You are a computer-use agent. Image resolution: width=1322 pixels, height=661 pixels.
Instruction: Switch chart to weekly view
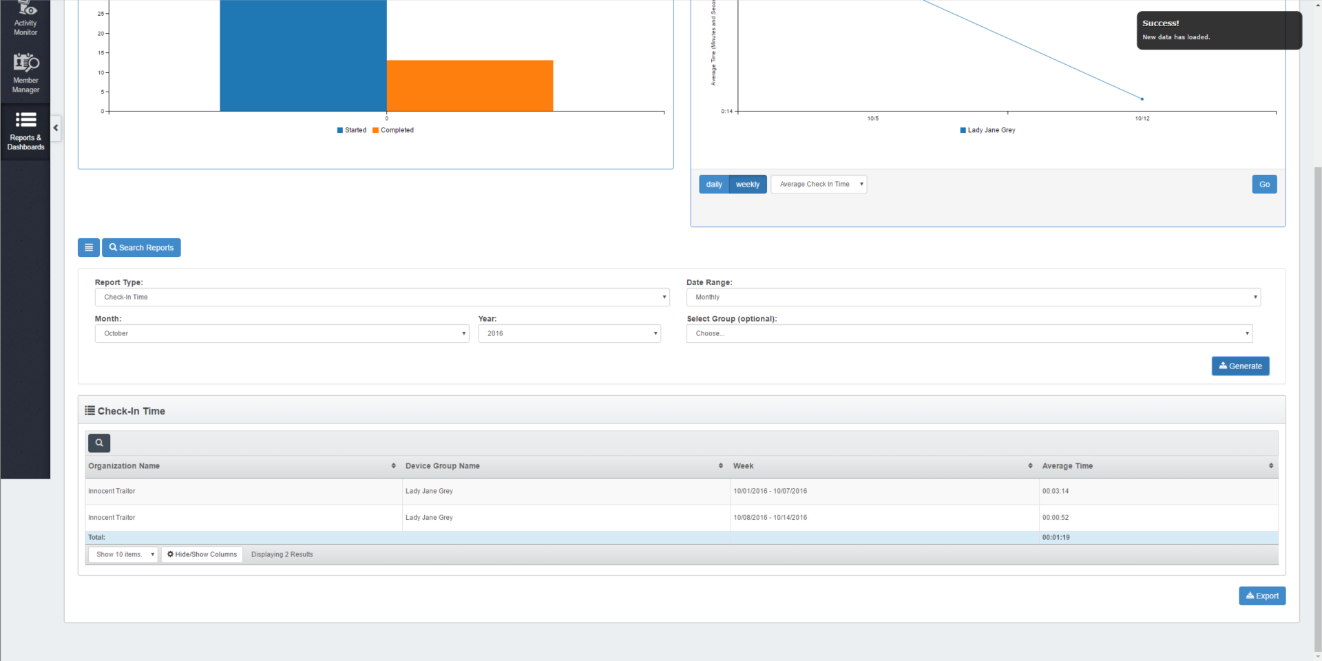(x=747, y=185)
